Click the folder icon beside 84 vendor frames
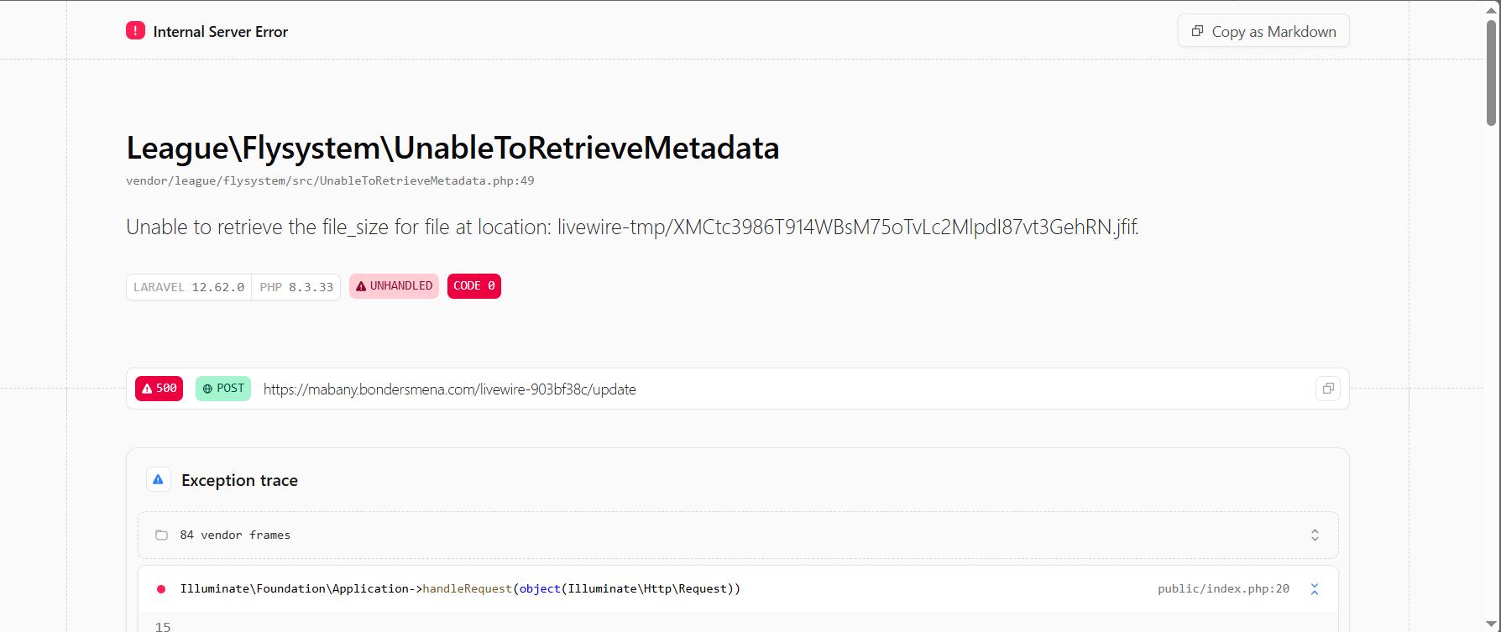Screen dimensions: 1501x632 tap(161, 535)
